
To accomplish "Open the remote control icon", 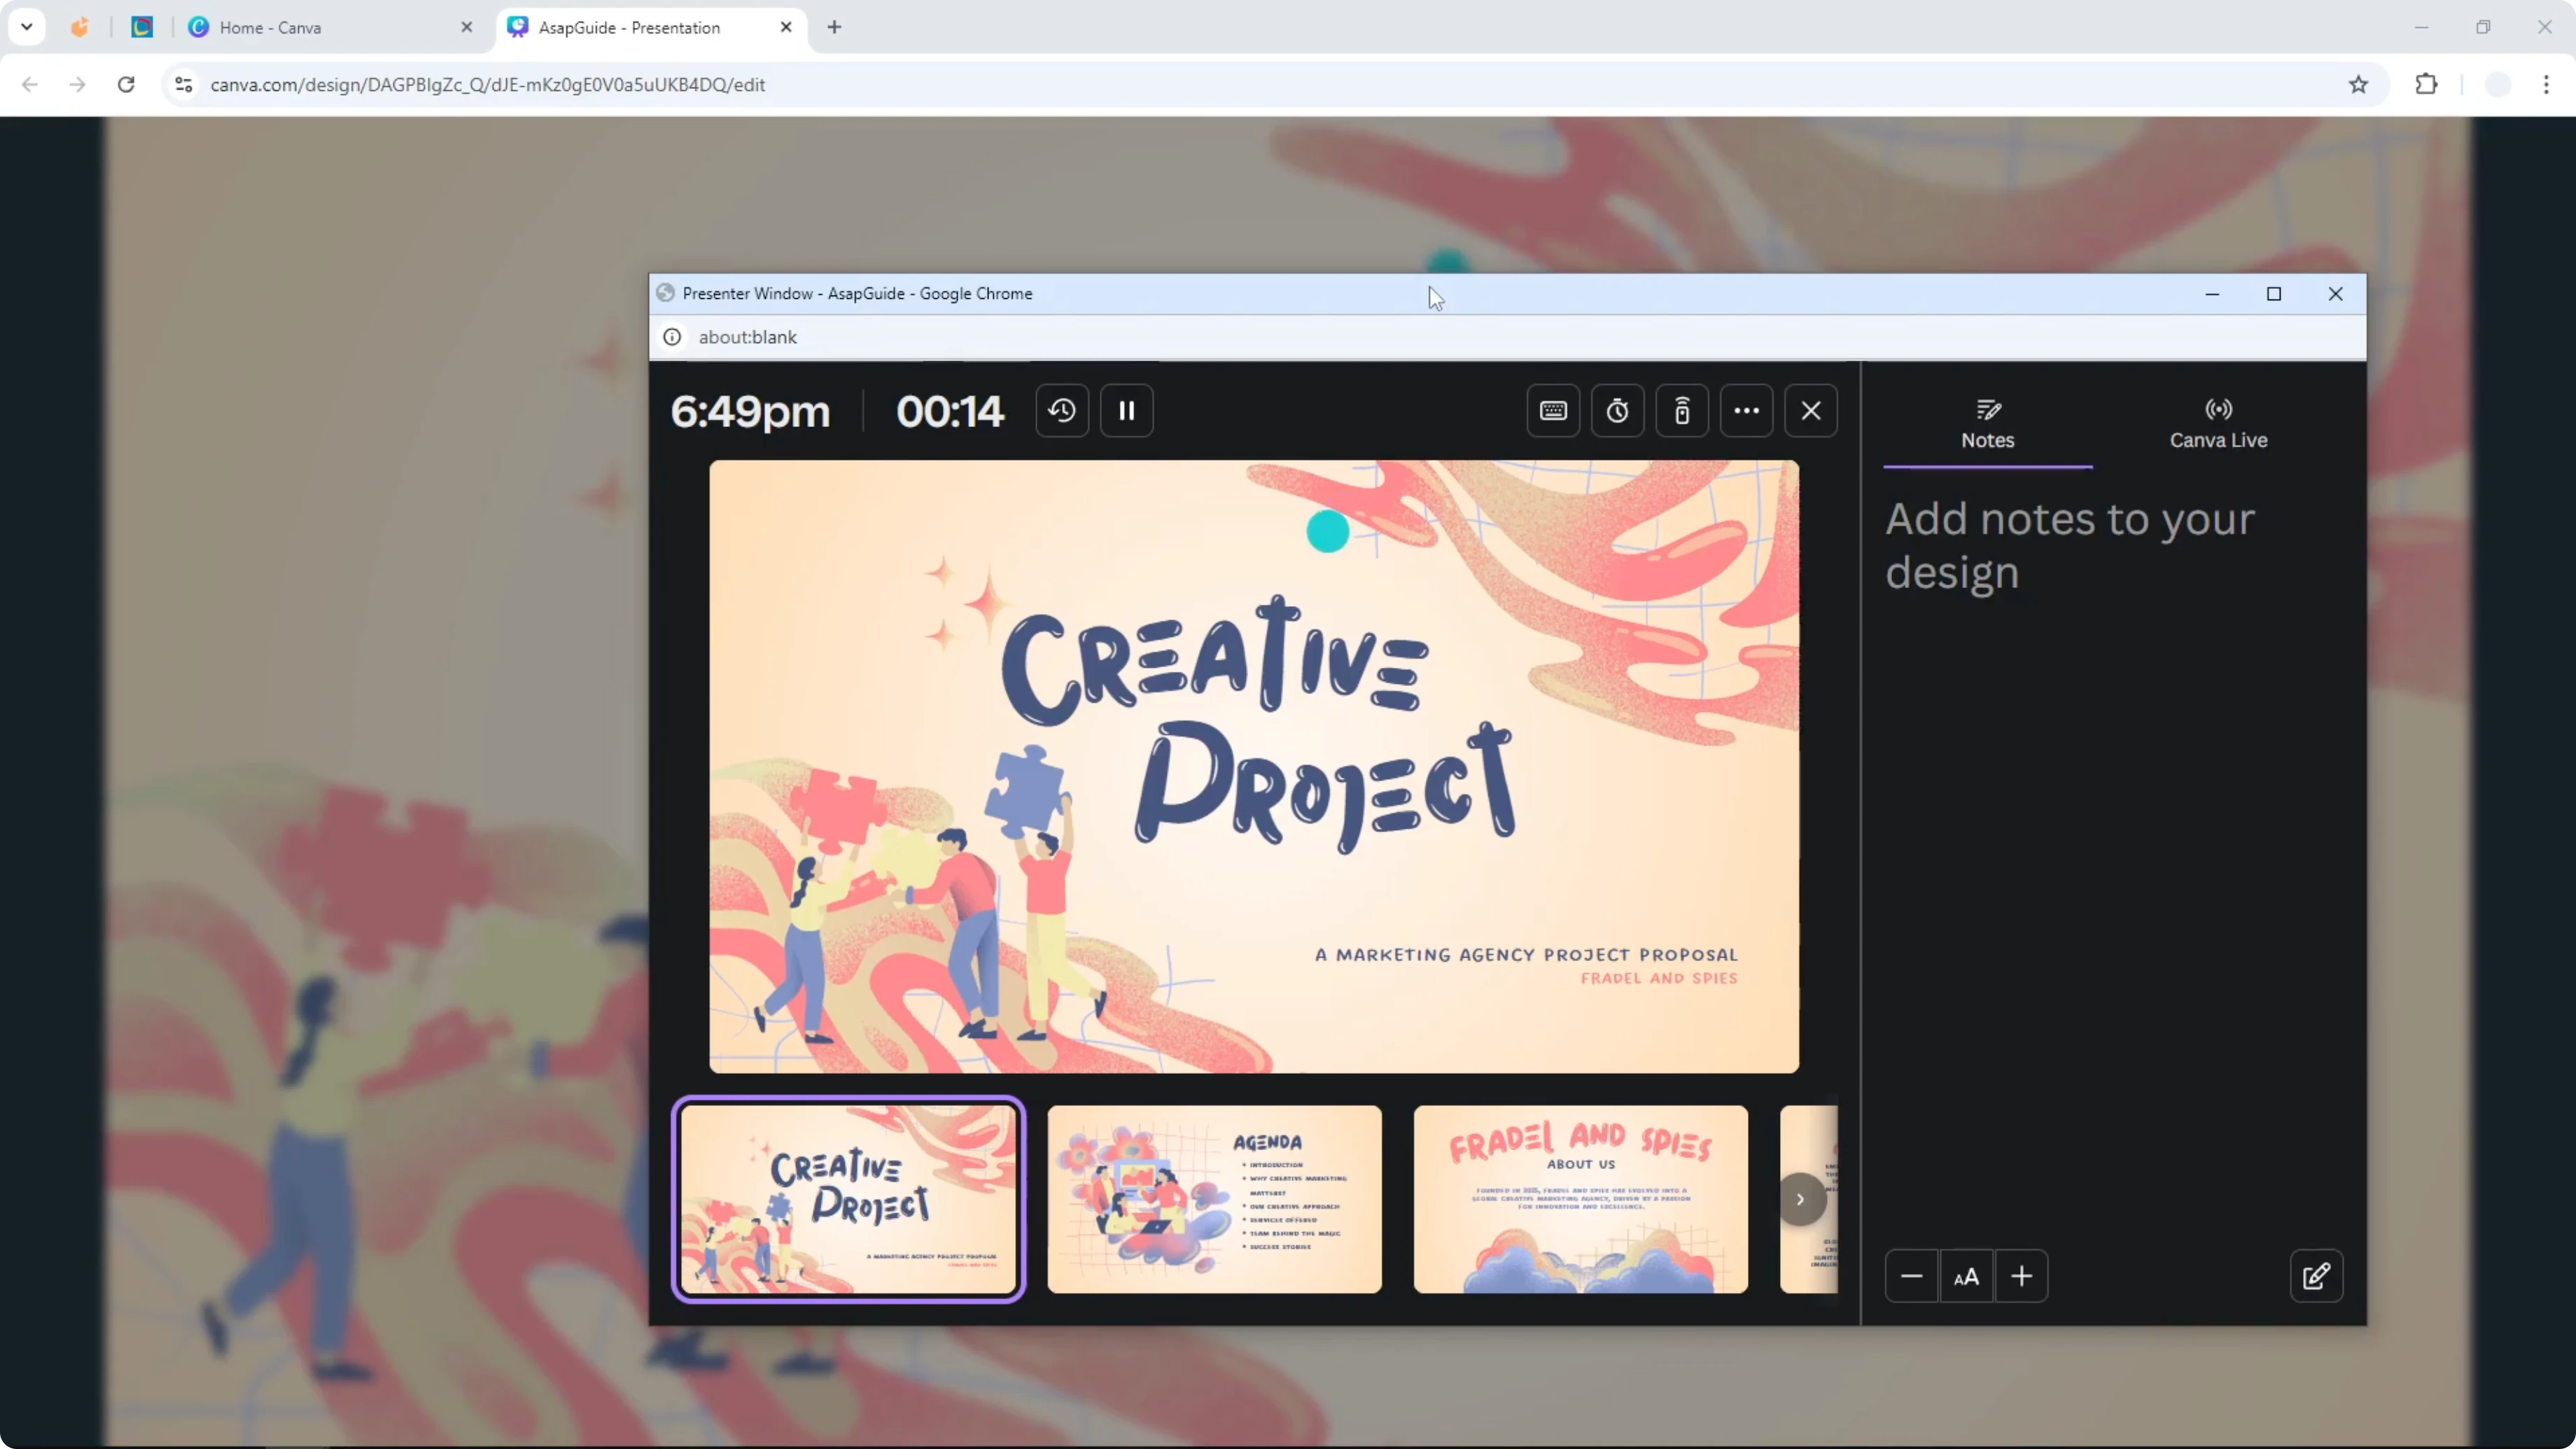I will coord(1682,411).
